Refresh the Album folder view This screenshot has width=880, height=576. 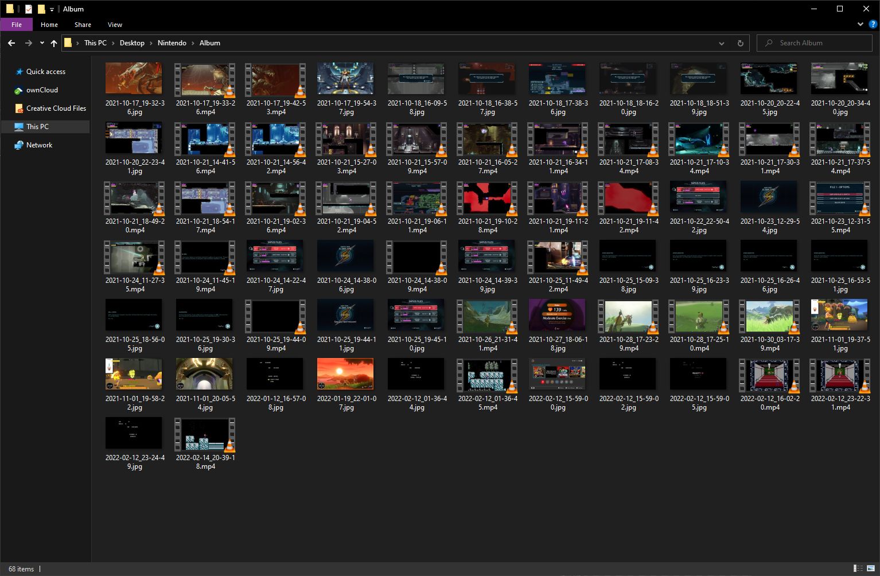[740, 43]
